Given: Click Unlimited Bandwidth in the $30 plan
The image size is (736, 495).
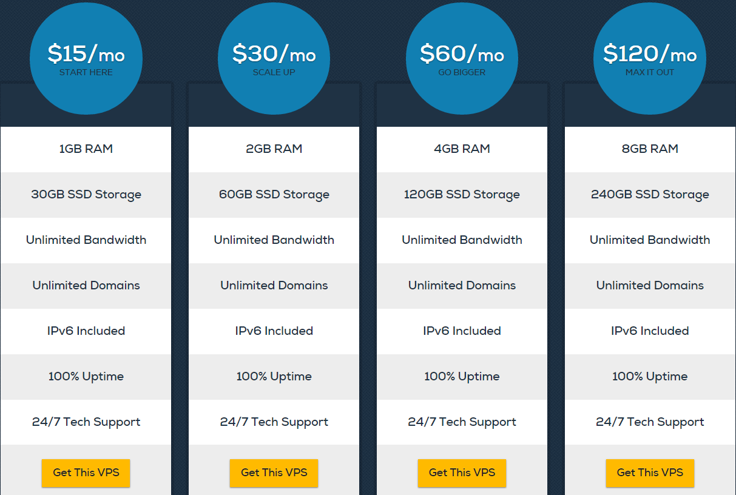Looking at the screenshot, I should click(x=274, y=240).
